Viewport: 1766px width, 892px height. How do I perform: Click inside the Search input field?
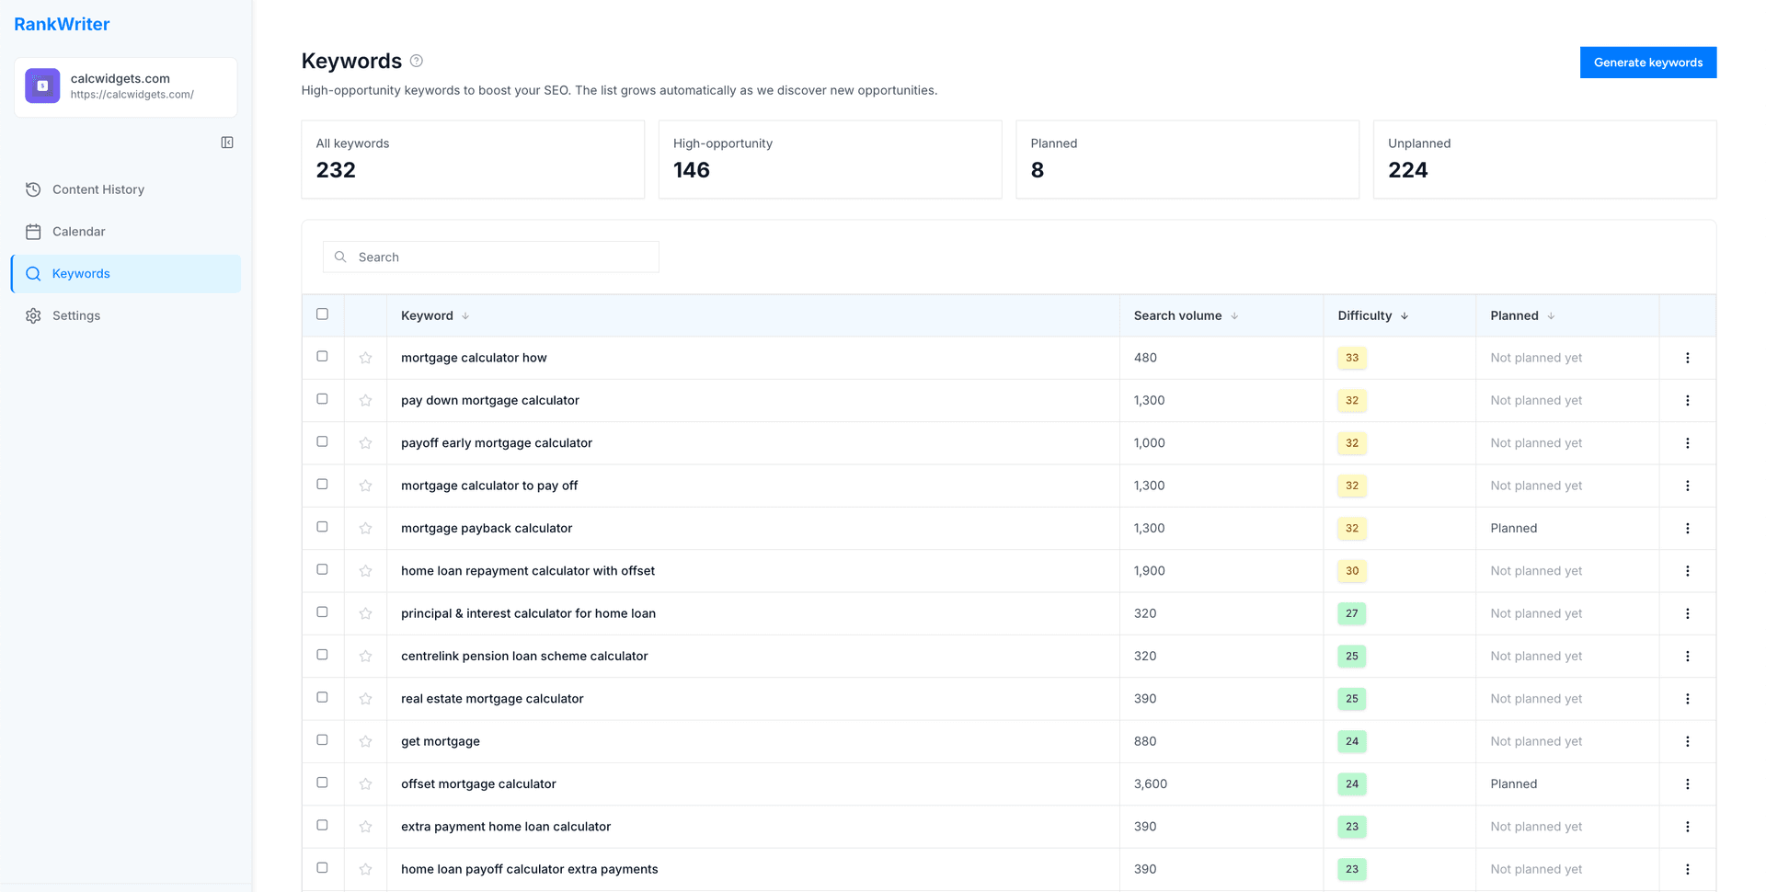490,257
